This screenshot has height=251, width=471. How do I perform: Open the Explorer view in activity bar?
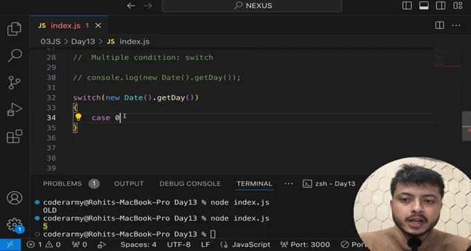tap(14, 29)
